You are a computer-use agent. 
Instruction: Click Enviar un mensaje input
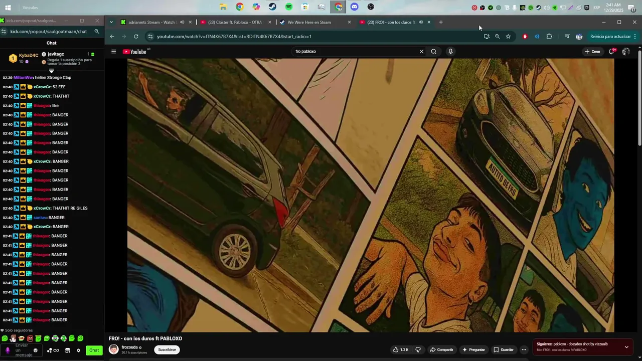tap(22, 350)
